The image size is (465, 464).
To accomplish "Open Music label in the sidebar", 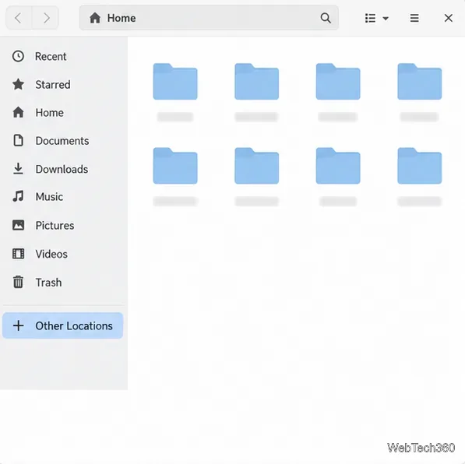I will pos(49,197).
